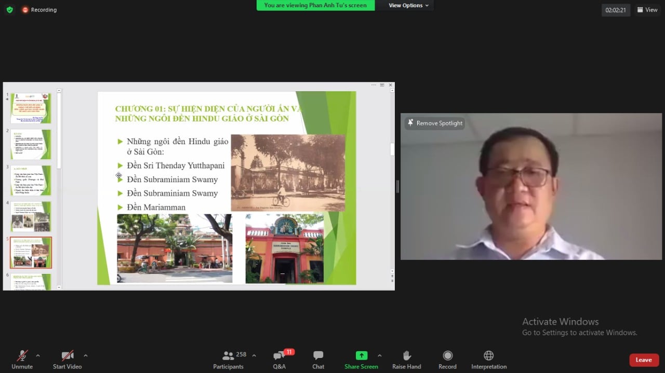Start recording with the Record button
The width and height of the screenshot is (665, 373).
[447, 360]
